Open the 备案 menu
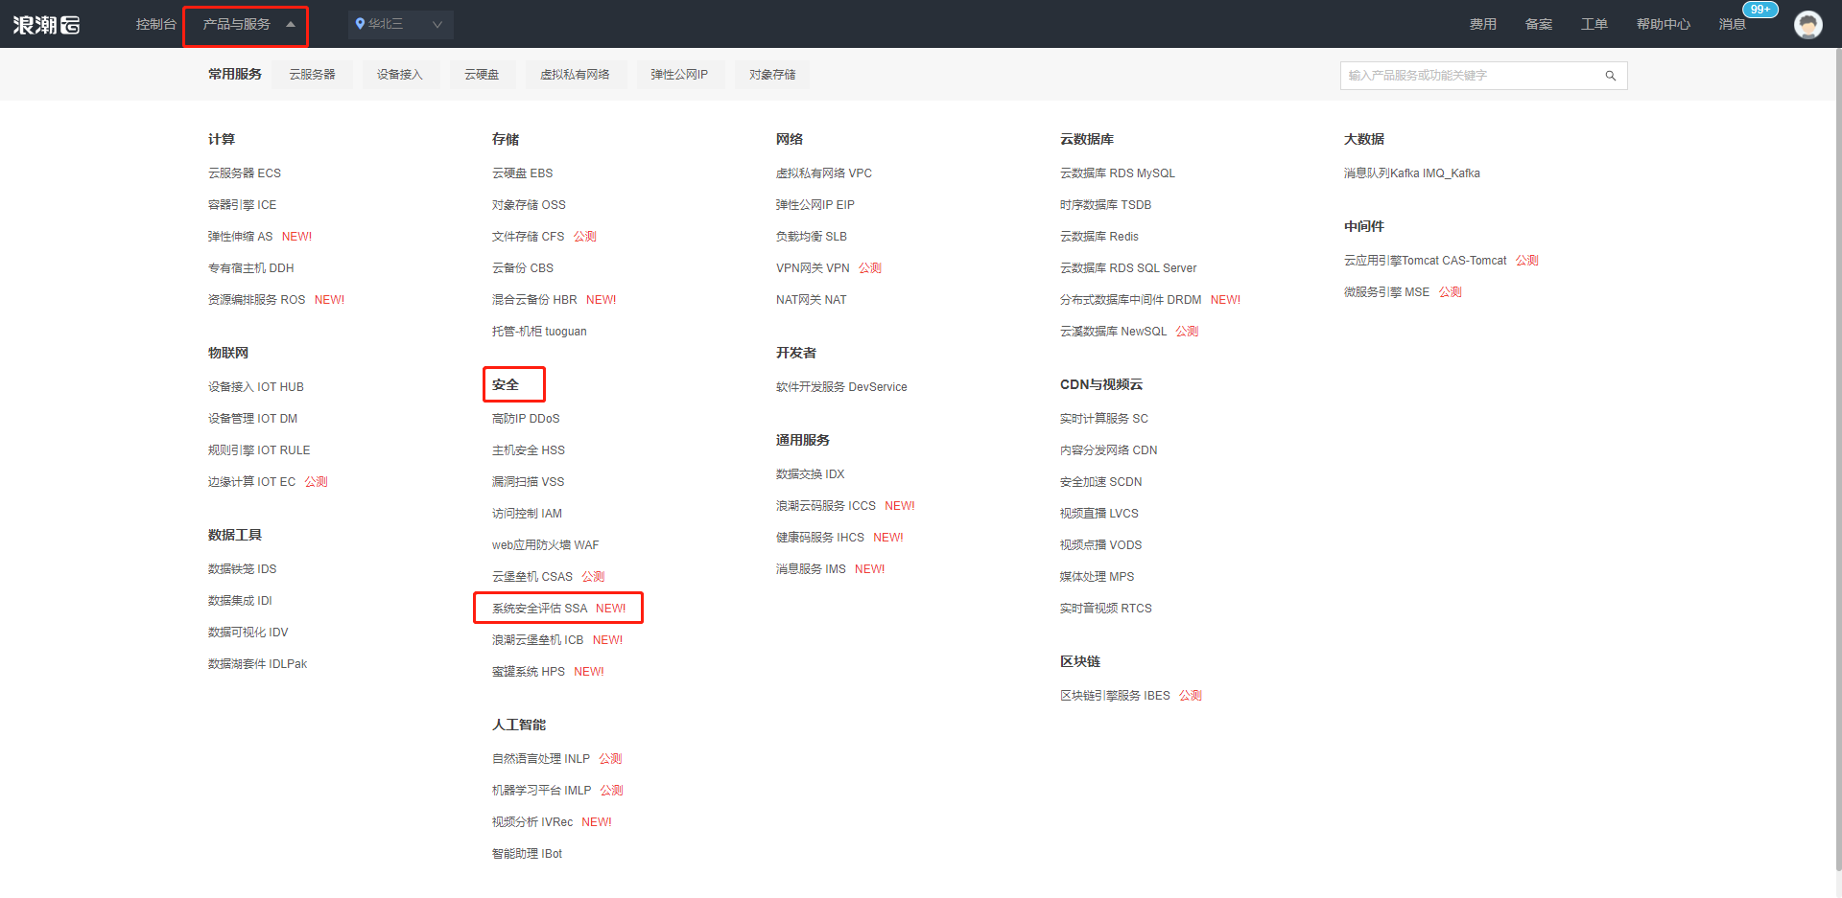Screen dimensions: 1842x898 1539,24
